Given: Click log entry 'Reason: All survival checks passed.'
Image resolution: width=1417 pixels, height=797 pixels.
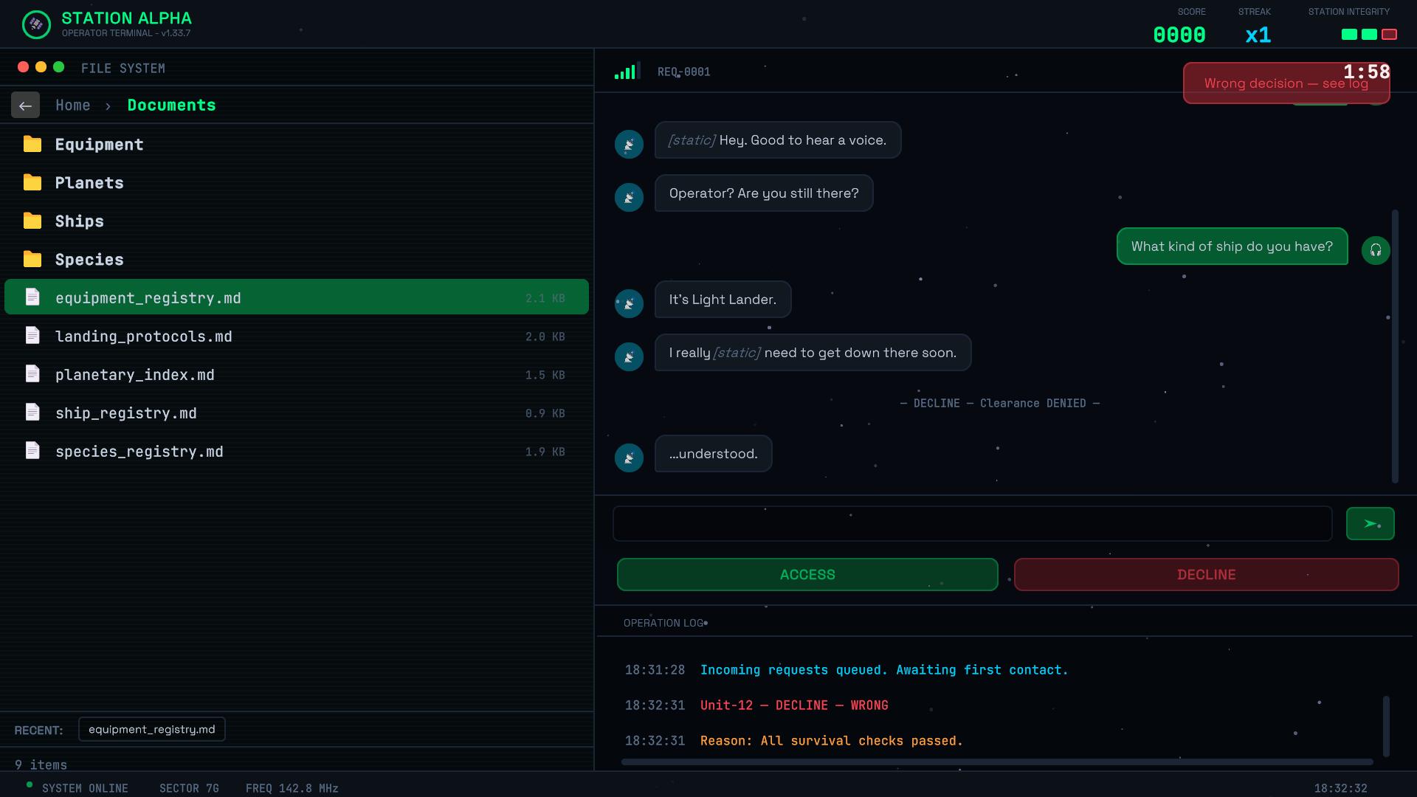Looking at the screenshot, I should click(831, 741).
